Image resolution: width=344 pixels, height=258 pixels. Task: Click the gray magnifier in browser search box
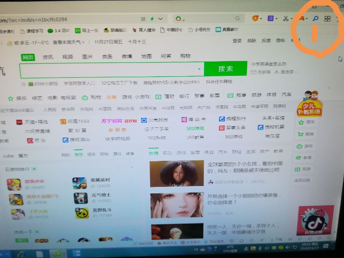[238, 18]
